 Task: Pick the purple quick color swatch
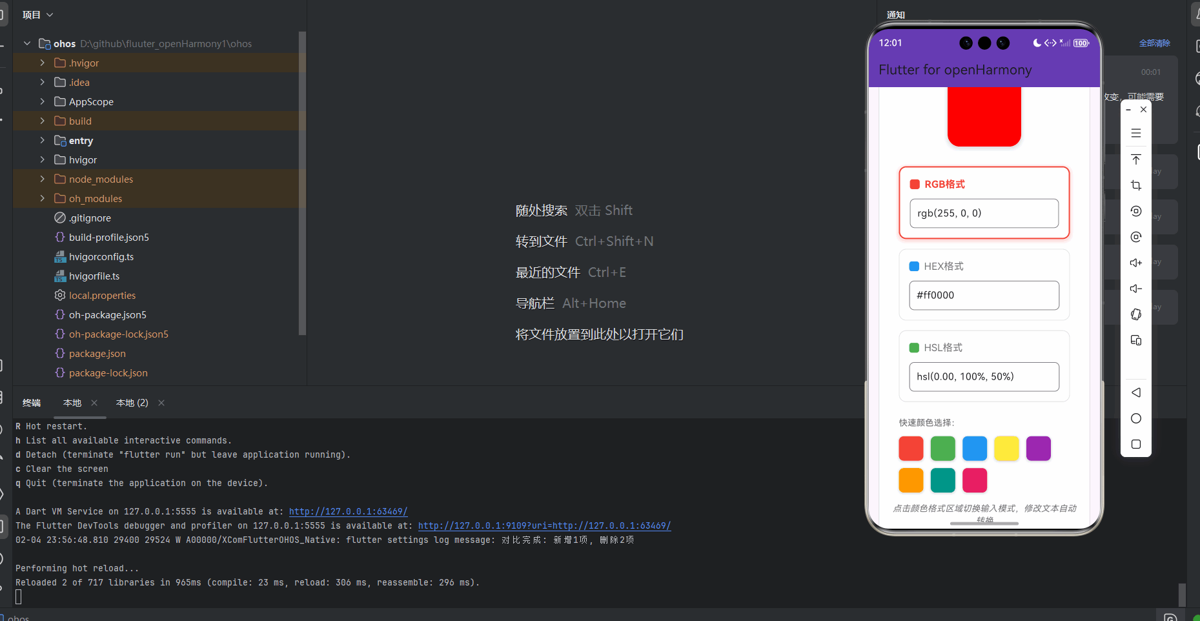point(1038,448)
